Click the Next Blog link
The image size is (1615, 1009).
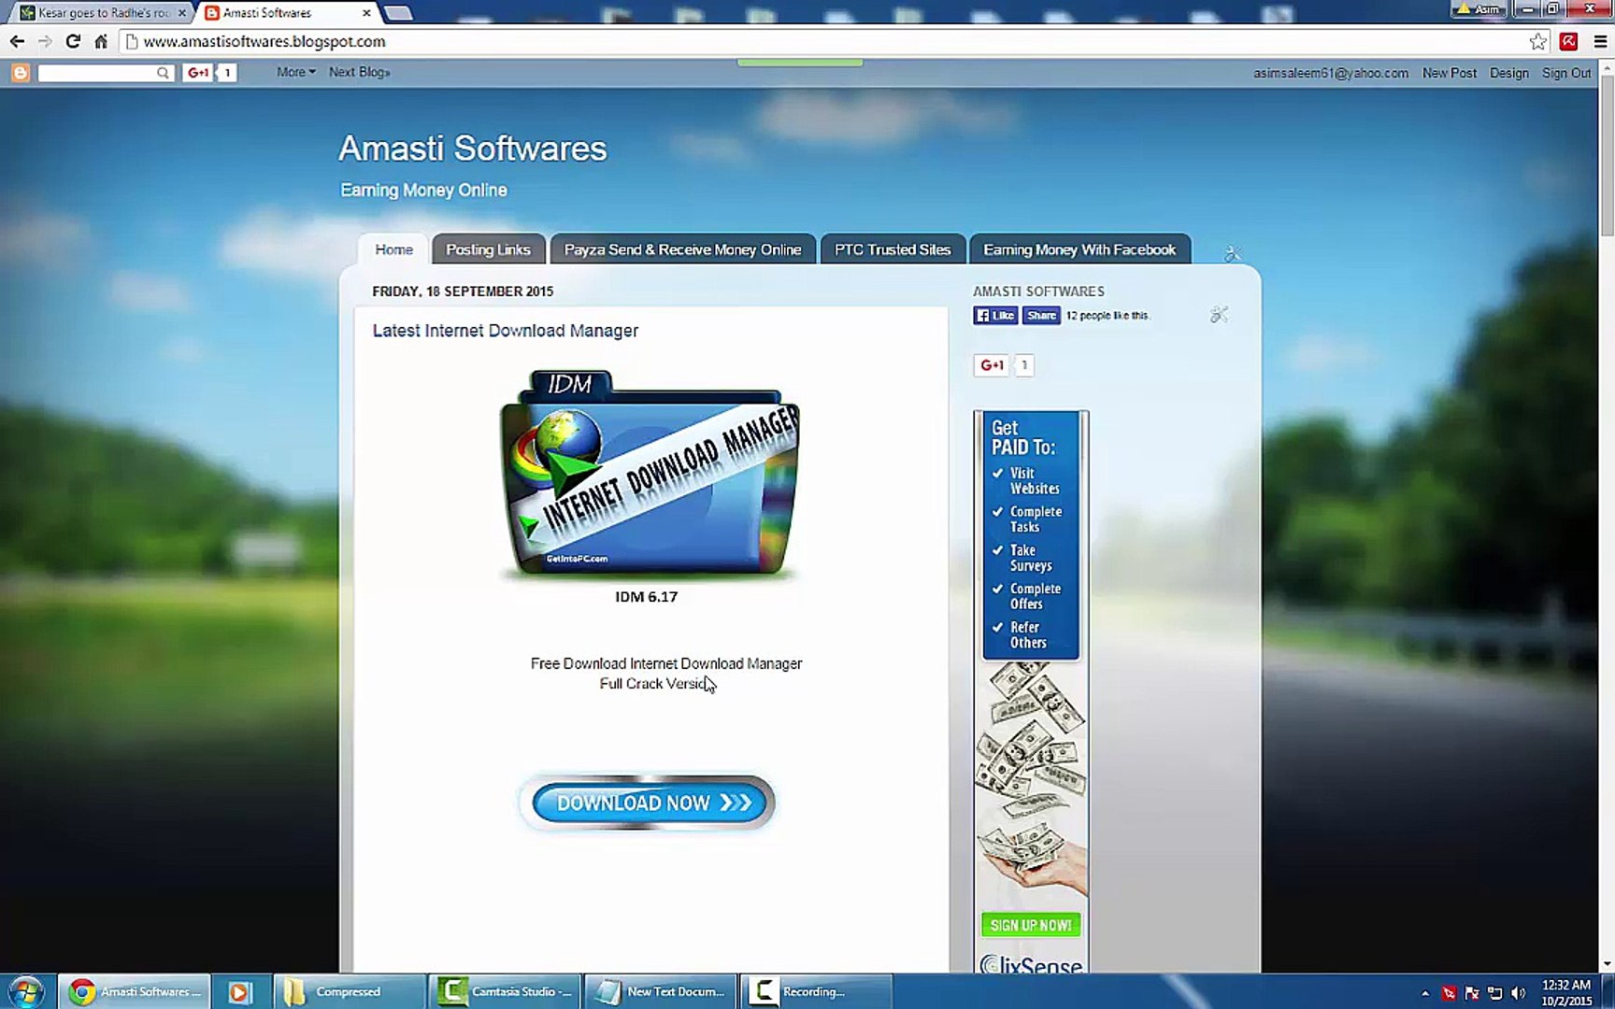tap(360, 72)
